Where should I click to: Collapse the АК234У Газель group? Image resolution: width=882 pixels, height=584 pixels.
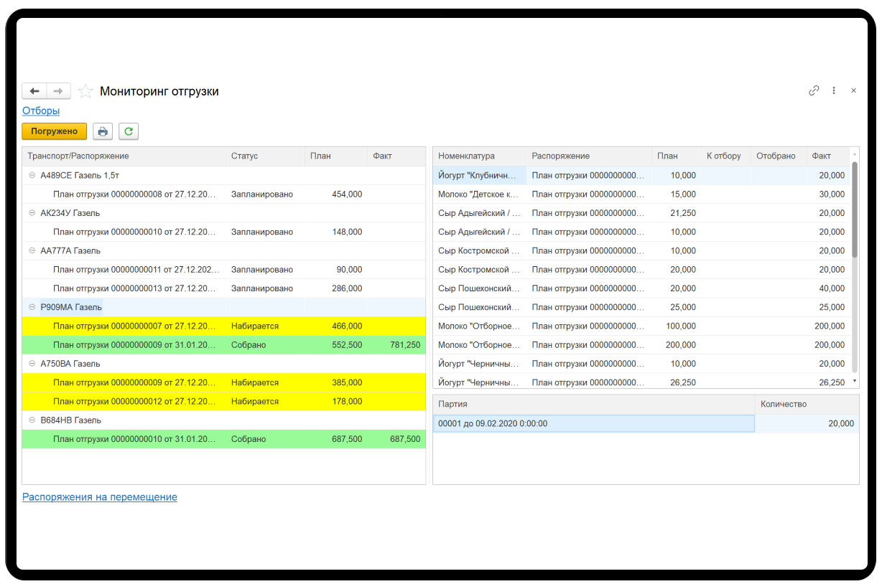coord(32,213)
